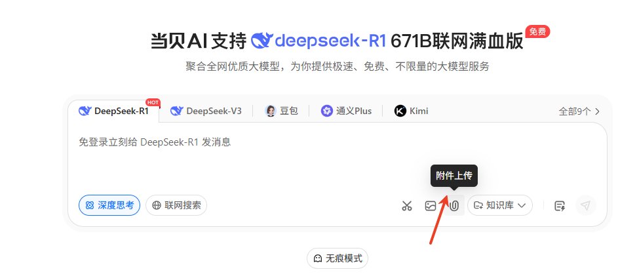Expand 全部9个 model list
The image size is (637, 278).
tap(579, 111)
